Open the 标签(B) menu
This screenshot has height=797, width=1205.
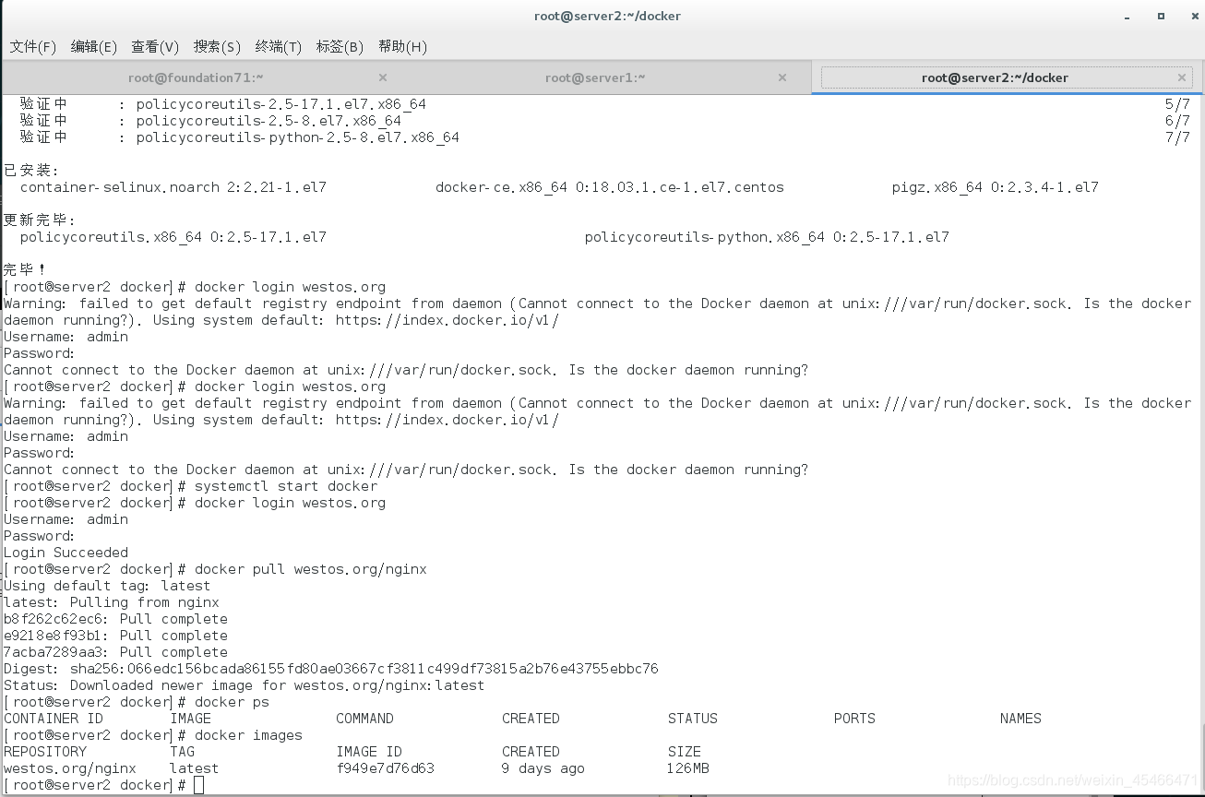[340, 46]
